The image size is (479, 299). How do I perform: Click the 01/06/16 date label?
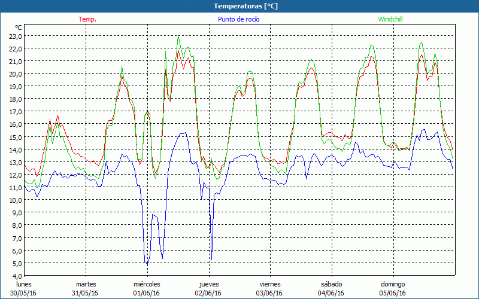147,293
